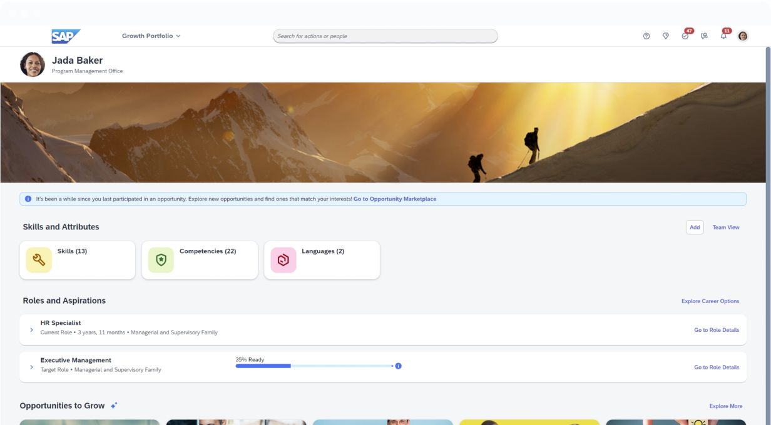The width and height of the screenshot is (771, 425).
Task: Open to-do checkmark icon with 47 badge
Action: coord(685,36)
